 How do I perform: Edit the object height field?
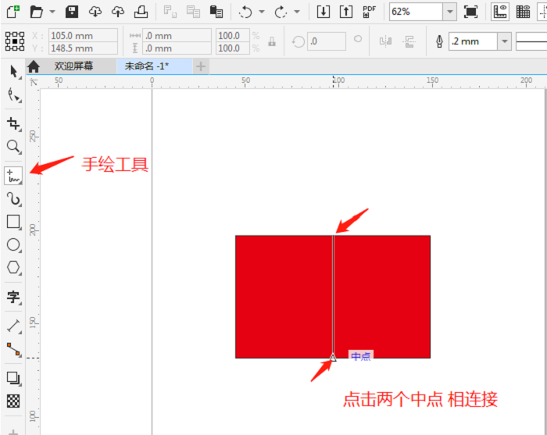click(177, 48)
